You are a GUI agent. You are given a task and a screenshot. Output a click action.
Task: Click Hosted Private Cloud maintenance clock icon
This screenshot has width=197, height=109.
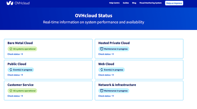pos(102,49)
